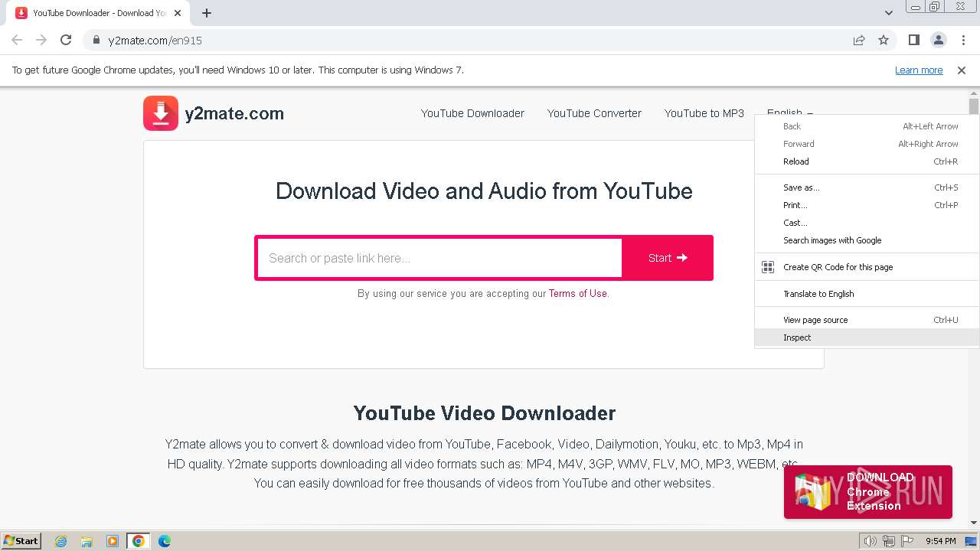Open File Explorer from the taskbar
The width and height of the screenshot is (980, 551).
point(87,541)
